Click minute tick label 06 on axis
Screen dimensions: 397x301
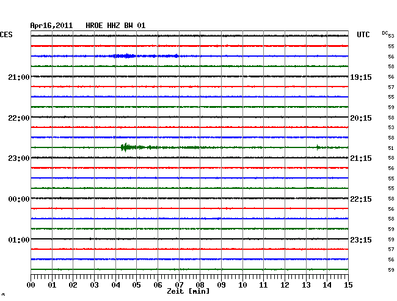pyautogui.click(x=158, y=285)
